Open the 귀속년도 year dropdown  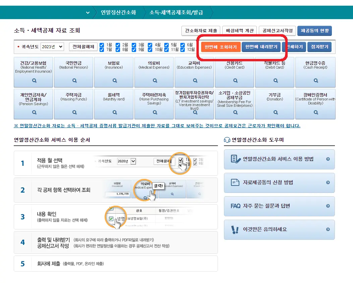pos(52,46)
